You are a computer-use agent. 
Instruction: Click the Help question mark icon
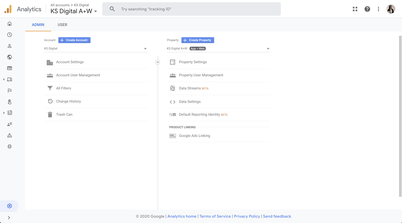point(367,9)
